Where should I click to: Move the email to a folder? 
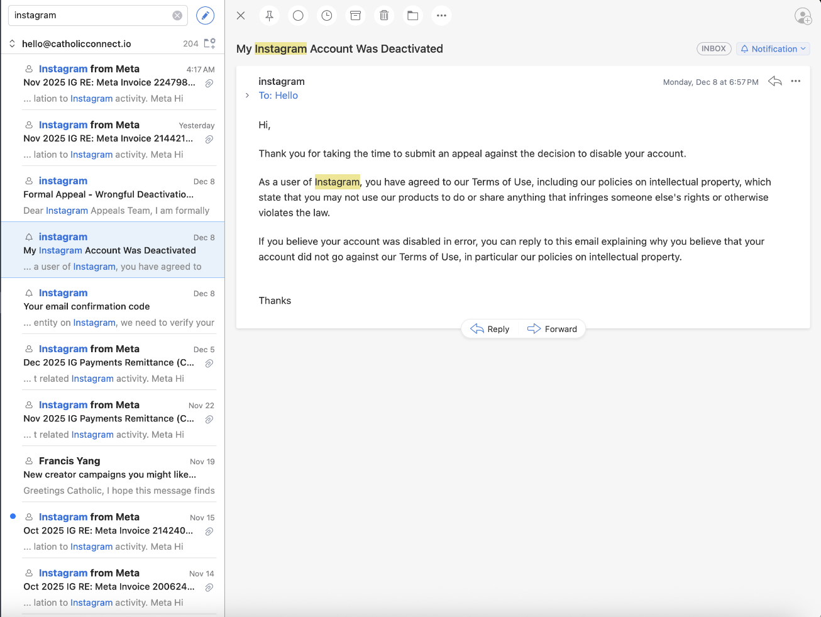coord(412,15)
